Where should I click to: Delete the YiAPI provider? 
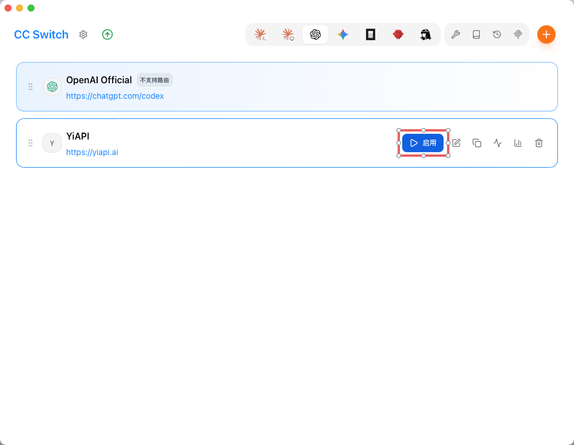pyautogui.click(x=539, y=143)
